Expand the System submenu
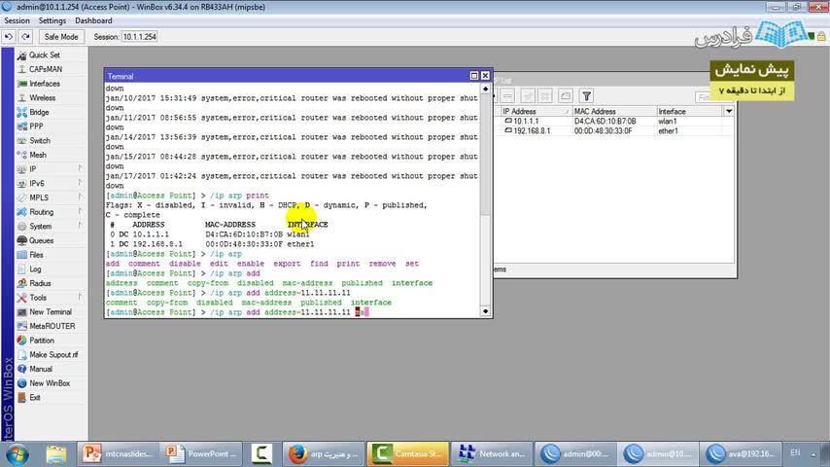Image resolution: width=830 pixels, height=467 pixels. tap(40, 227)
